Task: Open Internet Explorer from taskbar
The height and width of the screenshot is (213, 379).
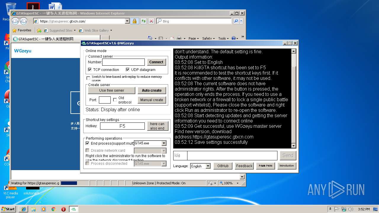Action: pos(24,209)
